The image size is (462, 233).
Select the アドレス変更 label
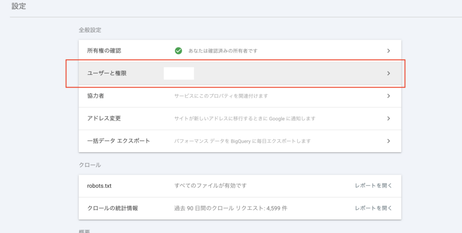pos(104,118)
